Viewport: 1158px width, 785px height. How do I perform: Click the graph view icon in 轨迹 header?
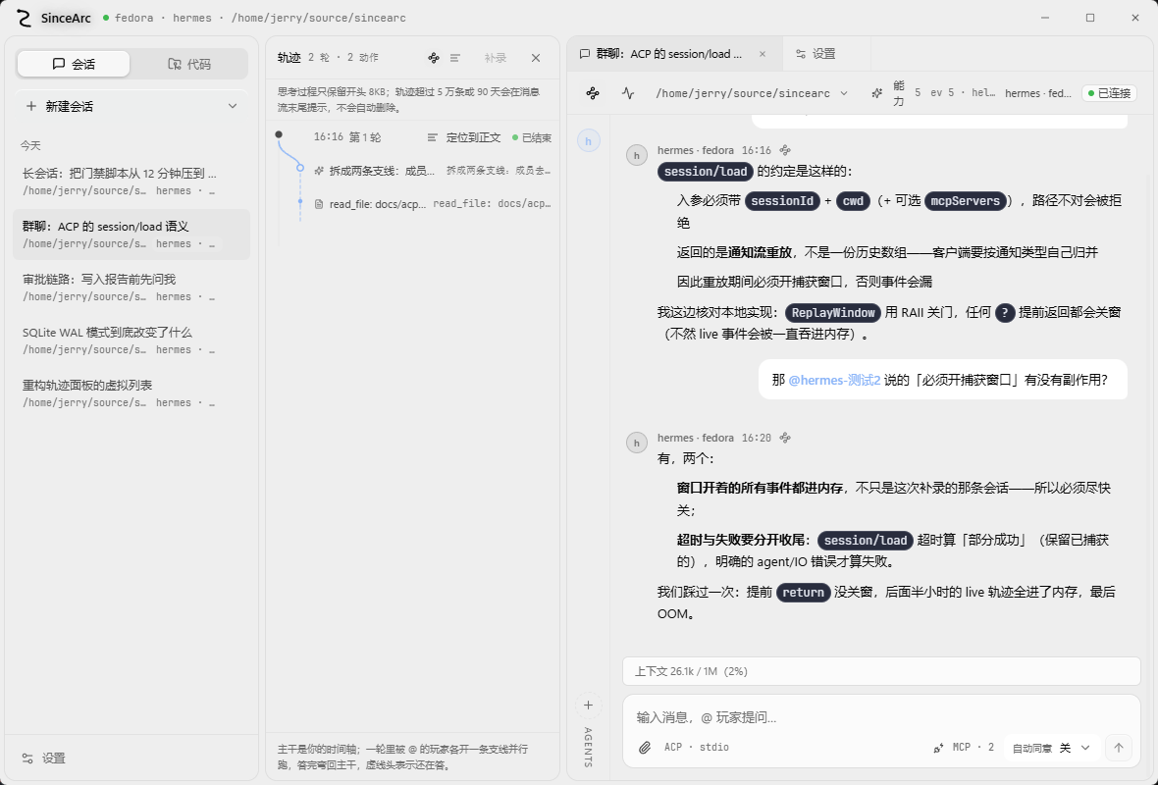click(x=434, y=58)
